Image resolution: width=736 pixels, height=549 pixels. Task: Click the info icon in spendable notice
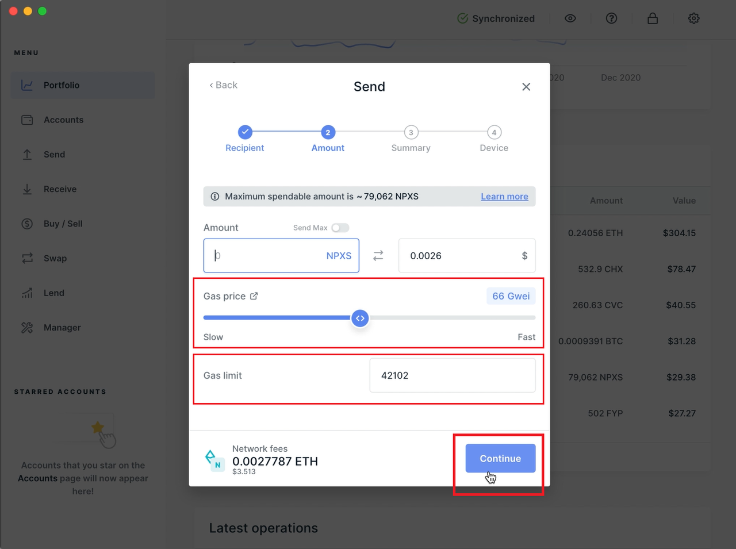pos(215,197)
